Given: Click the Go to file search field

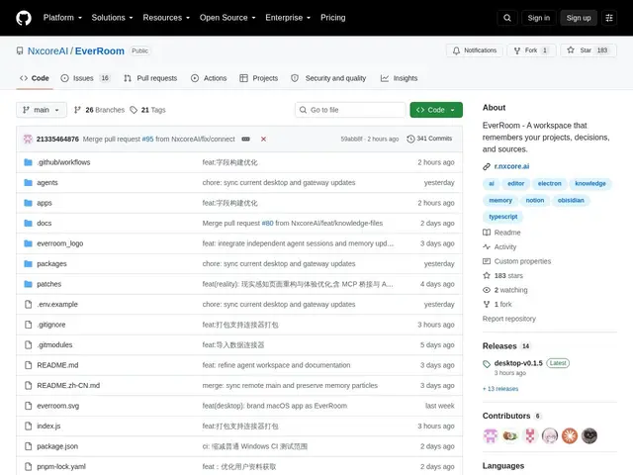Looking at the screenshot, I should click(350, 110).
